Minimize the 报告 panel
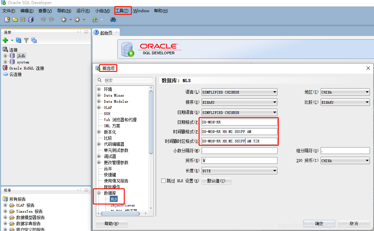This screenshot has height=231, width=374. click(86, 190)
